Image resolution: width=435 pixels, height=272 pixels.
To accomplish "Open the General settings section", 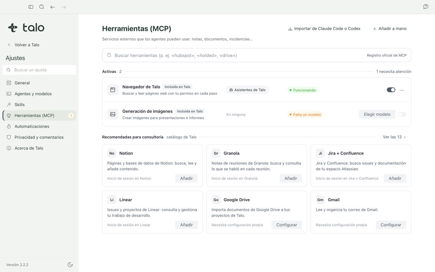I will [x=39, y=83].
